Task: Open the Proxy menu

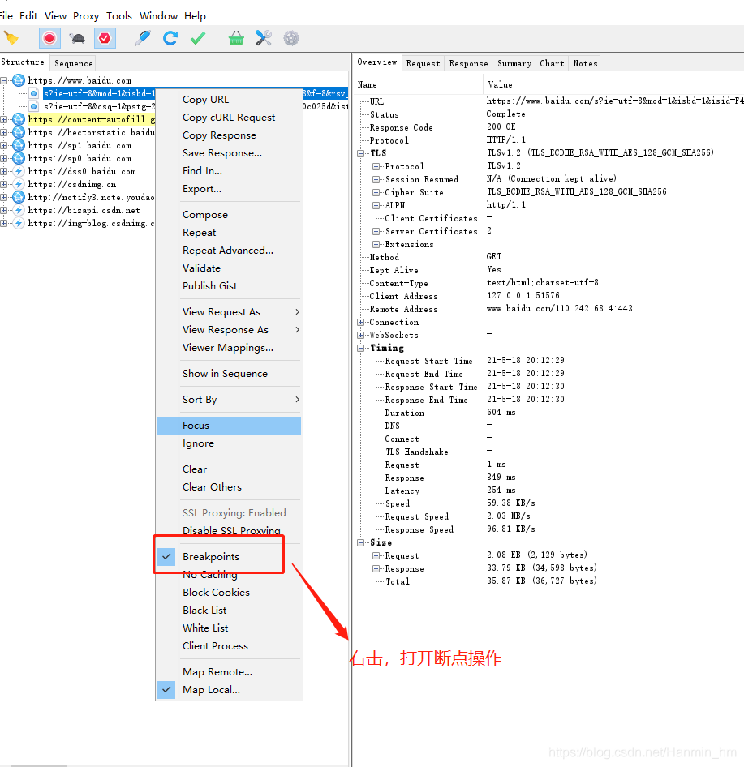Action: click(86, 15)
